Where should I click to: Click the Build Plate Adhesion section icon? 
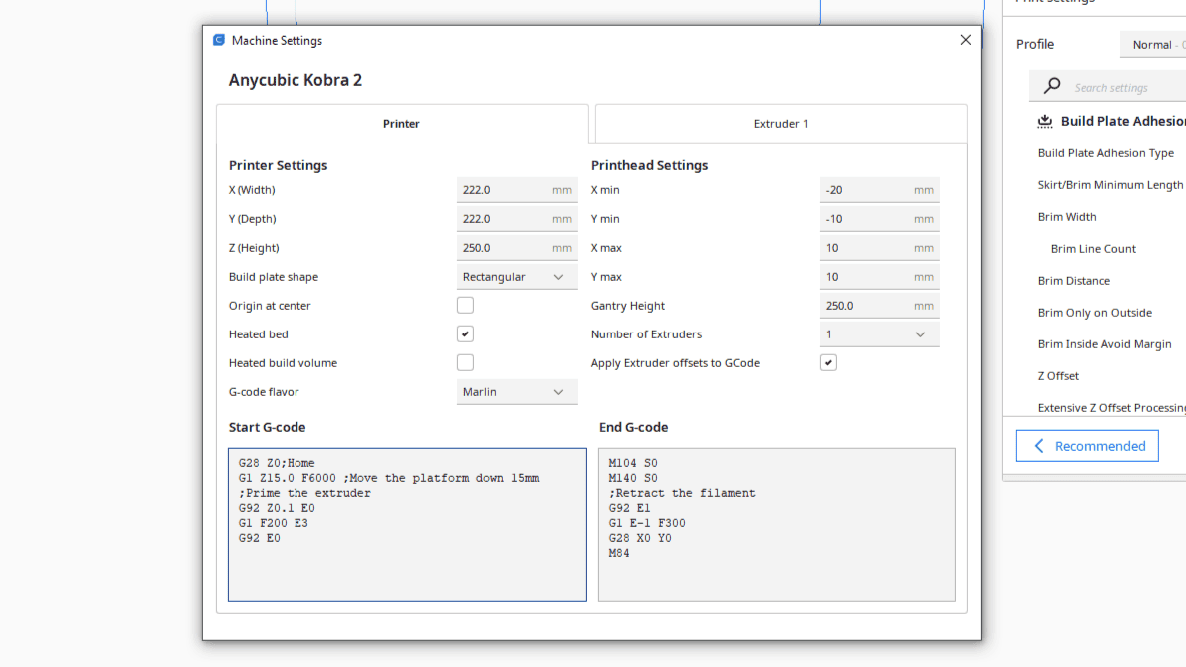(x=1044, y=120)
